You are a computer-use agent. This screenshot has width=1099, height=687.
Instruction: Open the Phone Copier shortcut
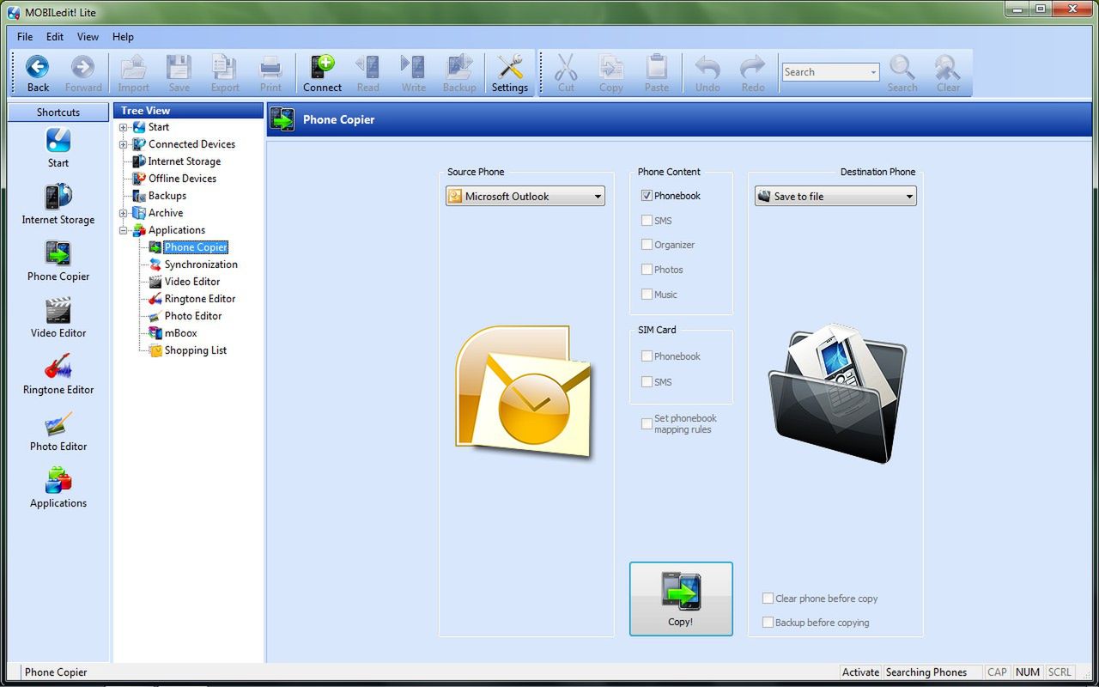pos(58,261)
